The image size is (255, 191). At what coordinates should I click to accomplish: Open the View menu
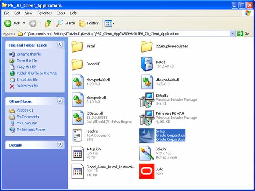29,13
